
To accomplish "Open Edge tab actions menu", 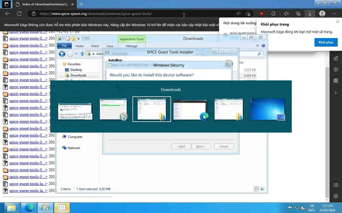I will coord(7,4).
